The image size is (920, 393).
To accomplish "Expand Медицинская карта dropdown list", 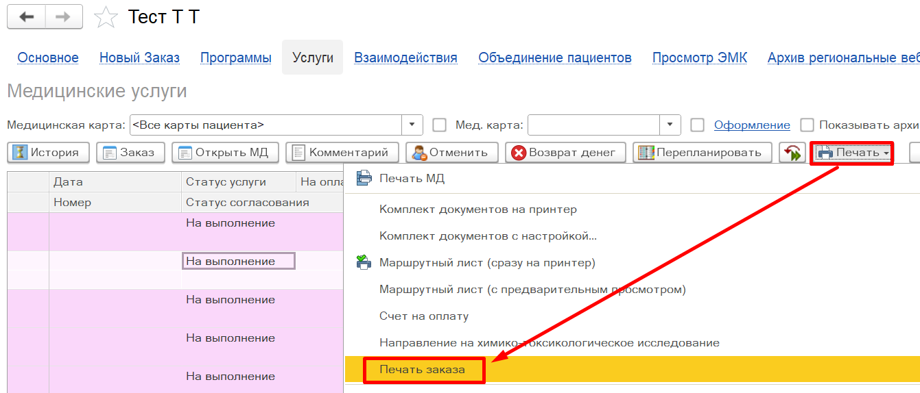I will (412, 125).
